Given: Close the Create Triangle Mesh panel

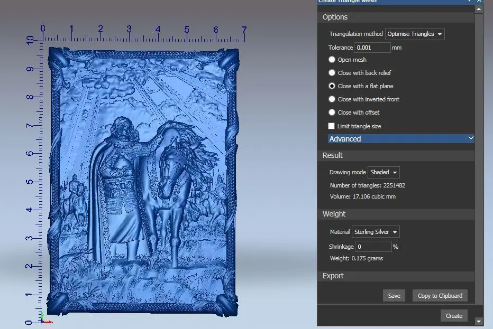Looking at the screenshot, I should coord(479,1).
